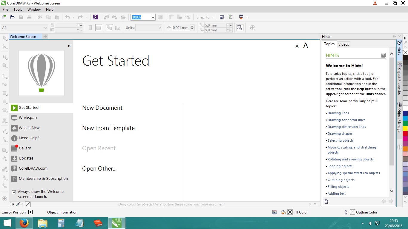Click the Need Help info icon

coord(14,138)
